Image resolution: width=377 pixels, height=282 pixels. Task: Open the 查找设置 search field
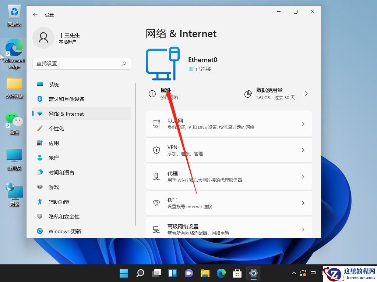tap(81, 63)
